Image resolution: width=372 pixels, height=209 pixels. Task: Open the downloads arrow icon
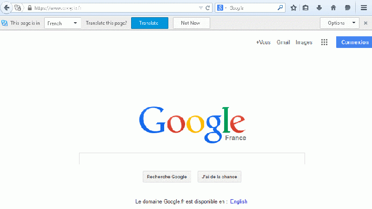point(319,8)
